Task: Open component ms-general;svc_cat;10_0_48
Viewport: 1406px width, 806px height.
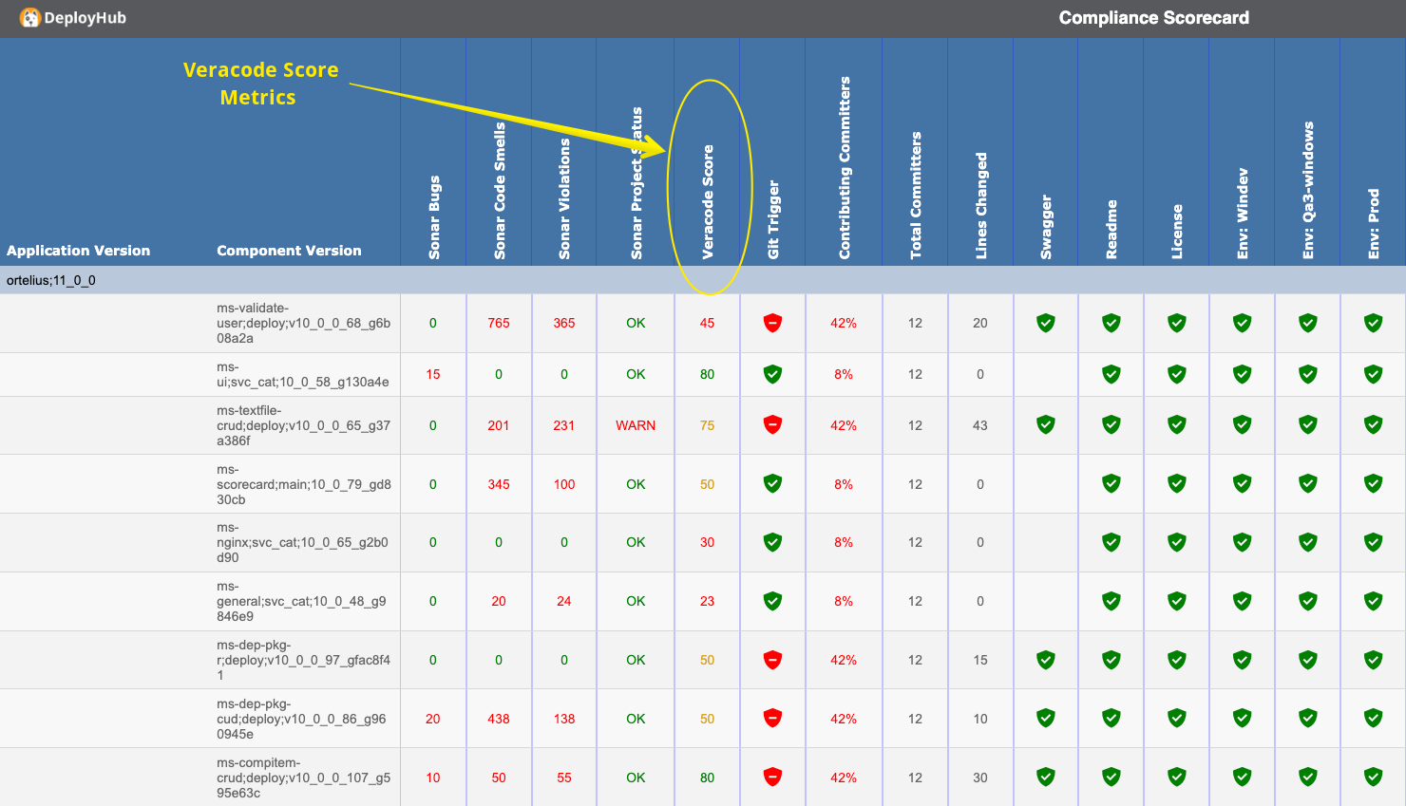Action: (x=301, y=601)
